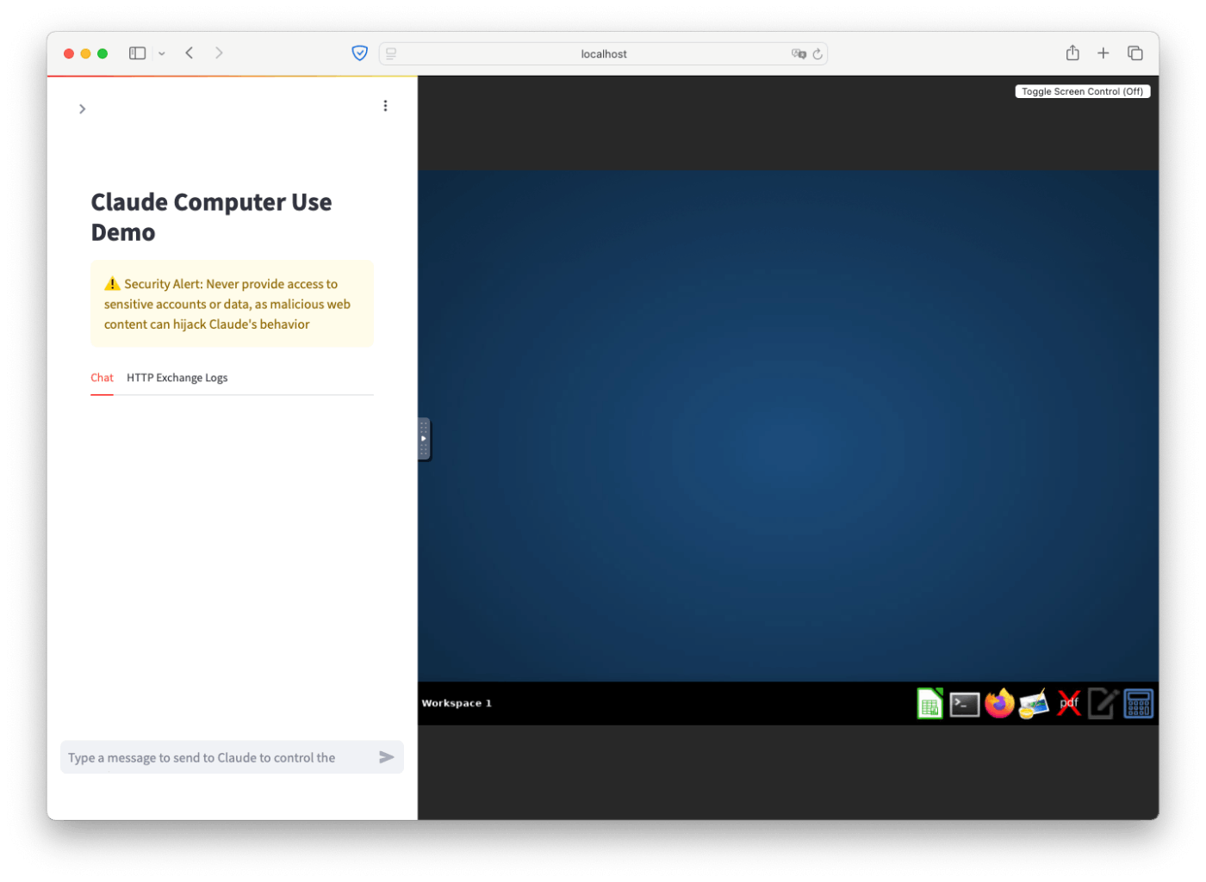Open the Firefox browser icon
Viewport: 1206px width, 882px height.
[998, 704]
